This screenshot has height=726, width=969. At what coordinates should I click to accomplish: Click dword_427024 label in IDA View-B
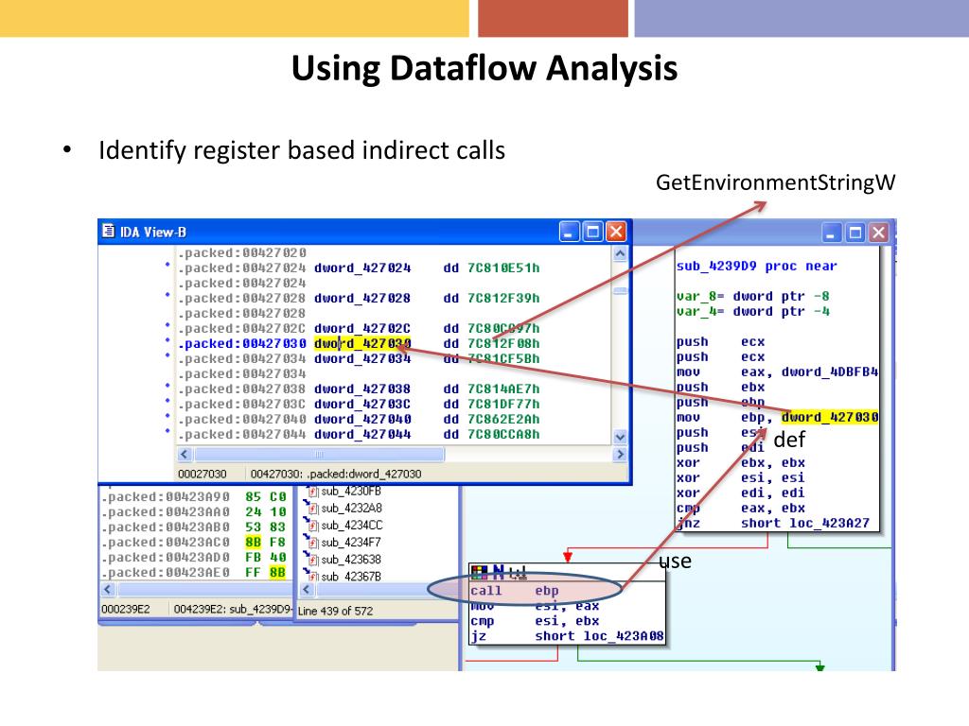(x=362, y=268)
